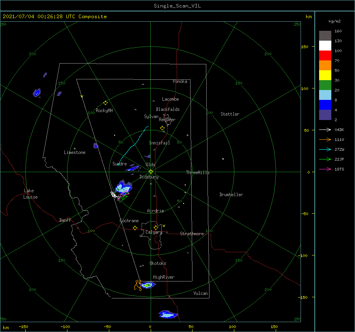The height and width of the screenshot is (332, 355).
Task: Click the Lacombe town label
Action: 170,99
